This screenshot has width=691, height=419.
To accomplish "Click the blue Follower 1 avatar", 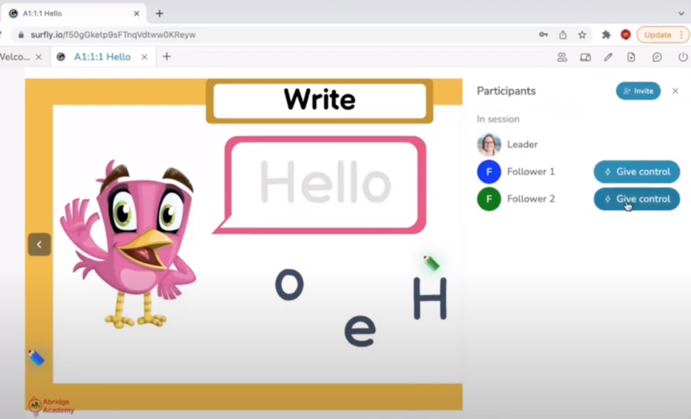I will pyautogui.click(x=489, y=172).
